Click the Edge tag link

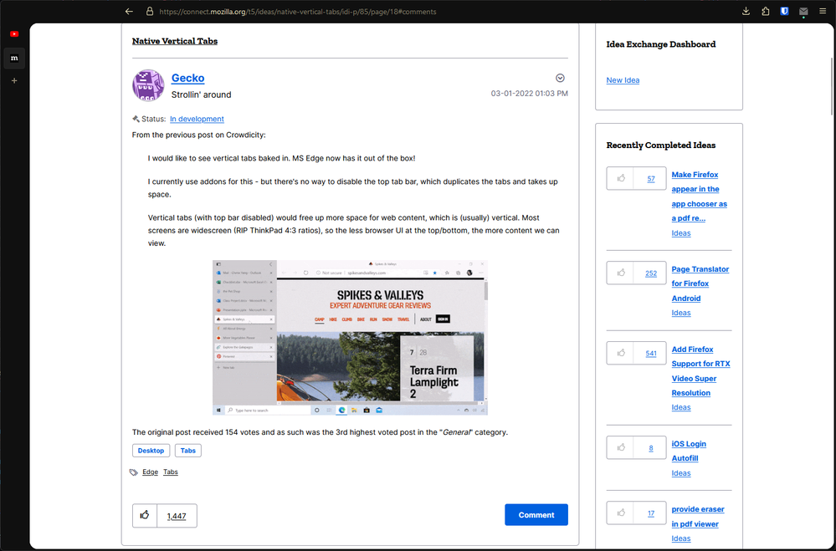[x=150, y=472]
